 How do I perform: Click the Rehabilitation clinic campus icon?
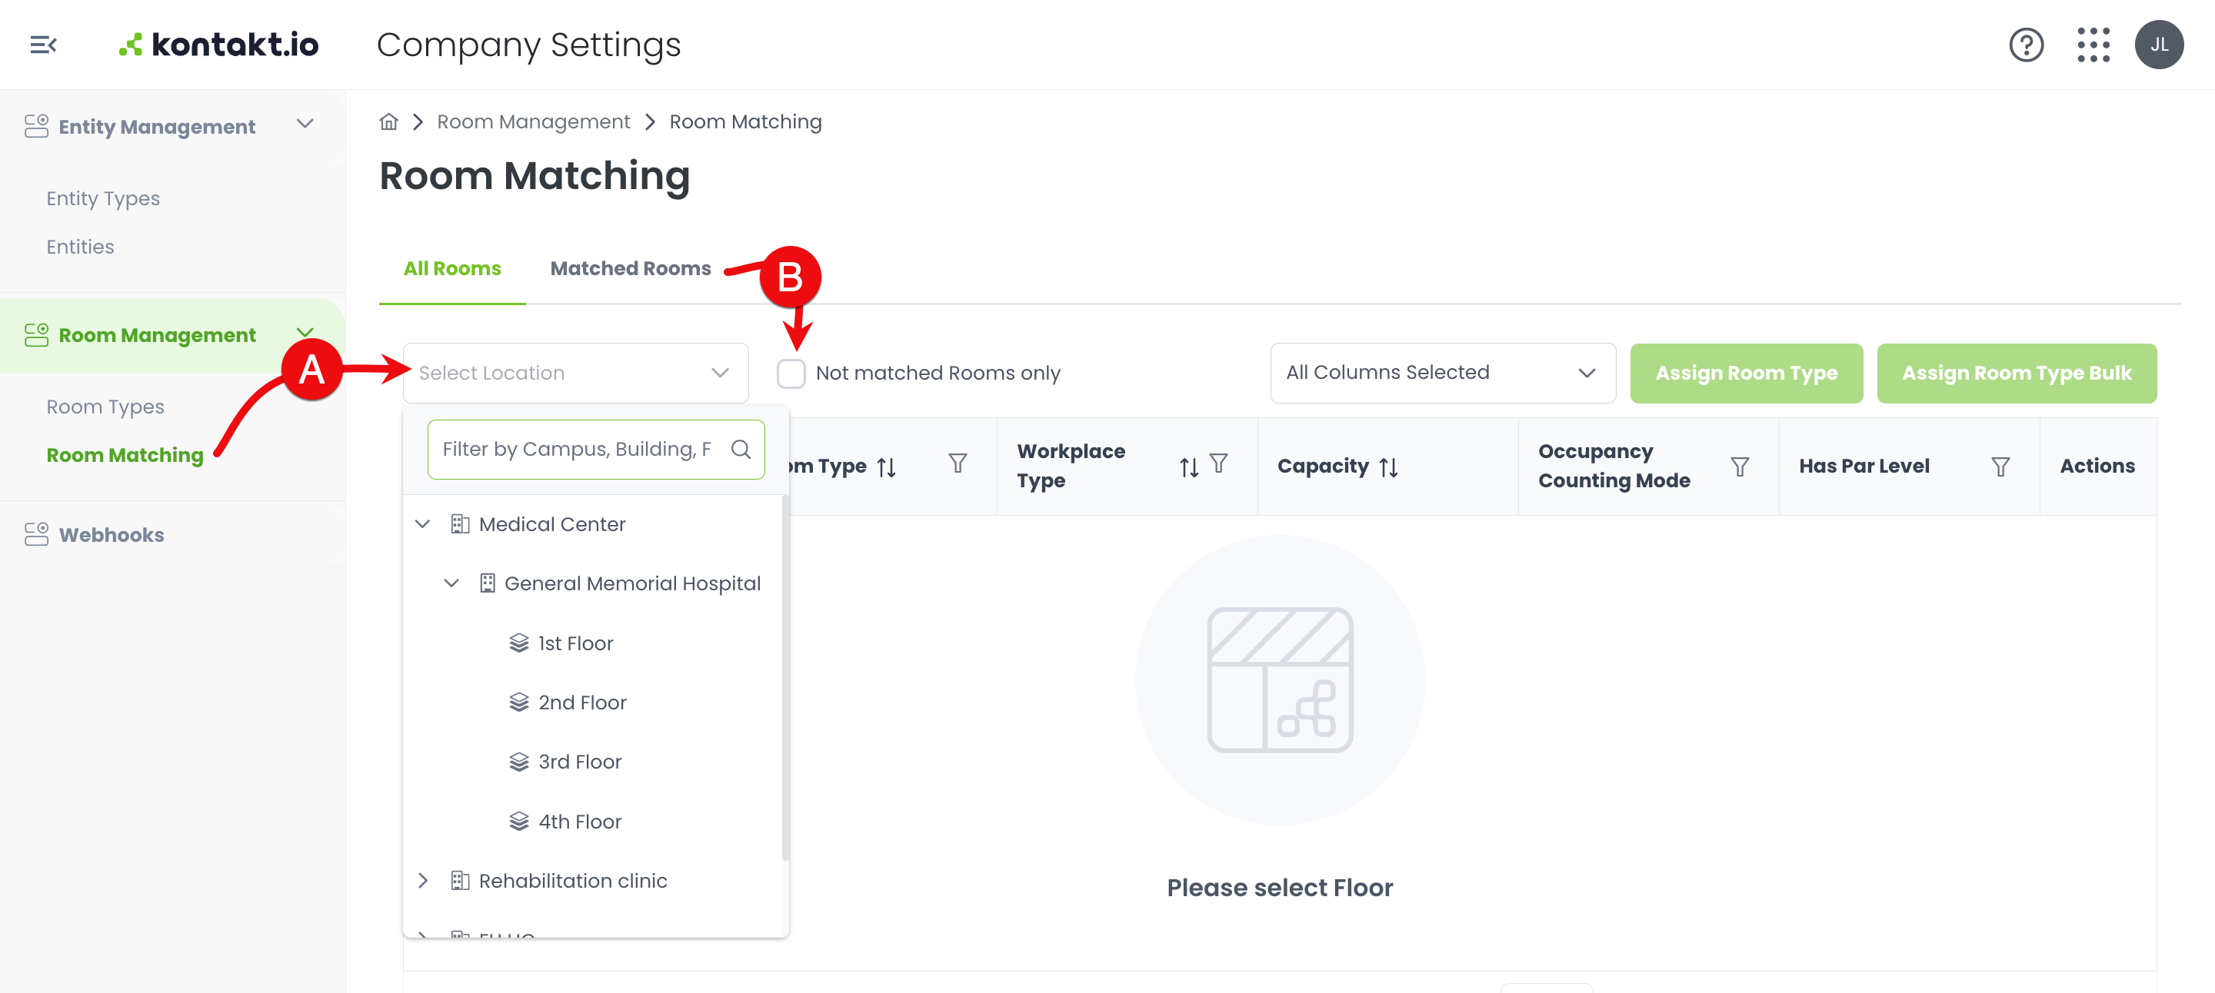point(460,881)
